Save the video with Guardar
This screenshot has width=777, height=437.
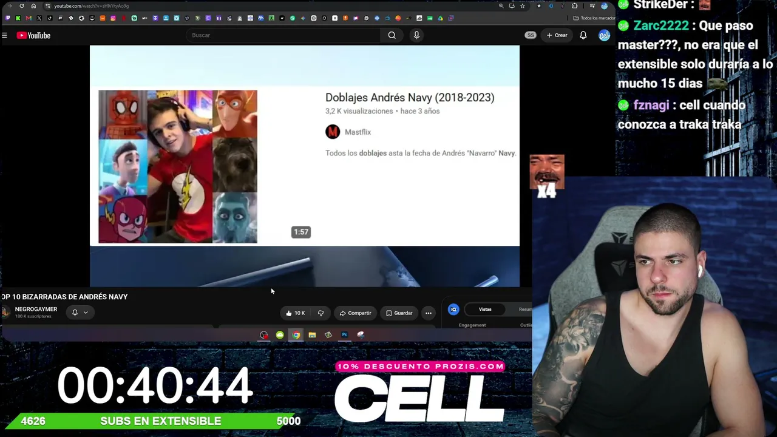point(399,313)
